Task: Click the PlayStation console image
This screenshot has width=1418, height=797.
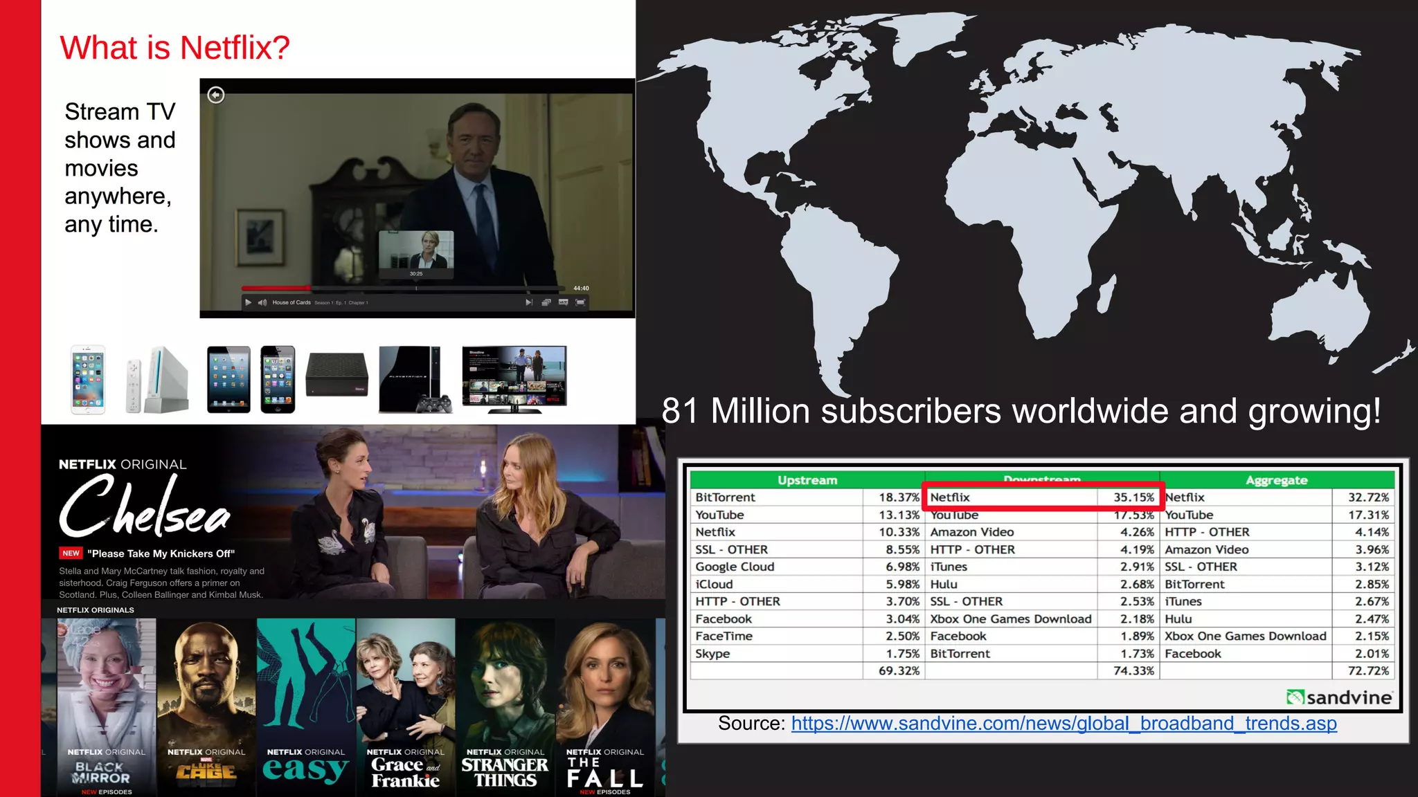Action: (415, 379)
